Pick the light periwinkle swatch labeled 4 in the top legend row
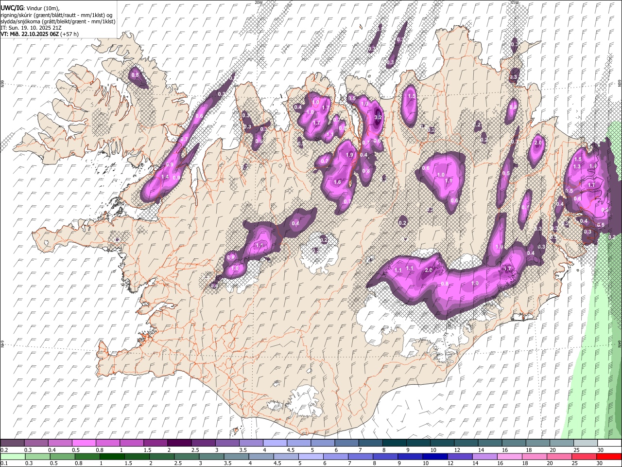The height and width of the screenshot is (467, 622). (275, 443)
